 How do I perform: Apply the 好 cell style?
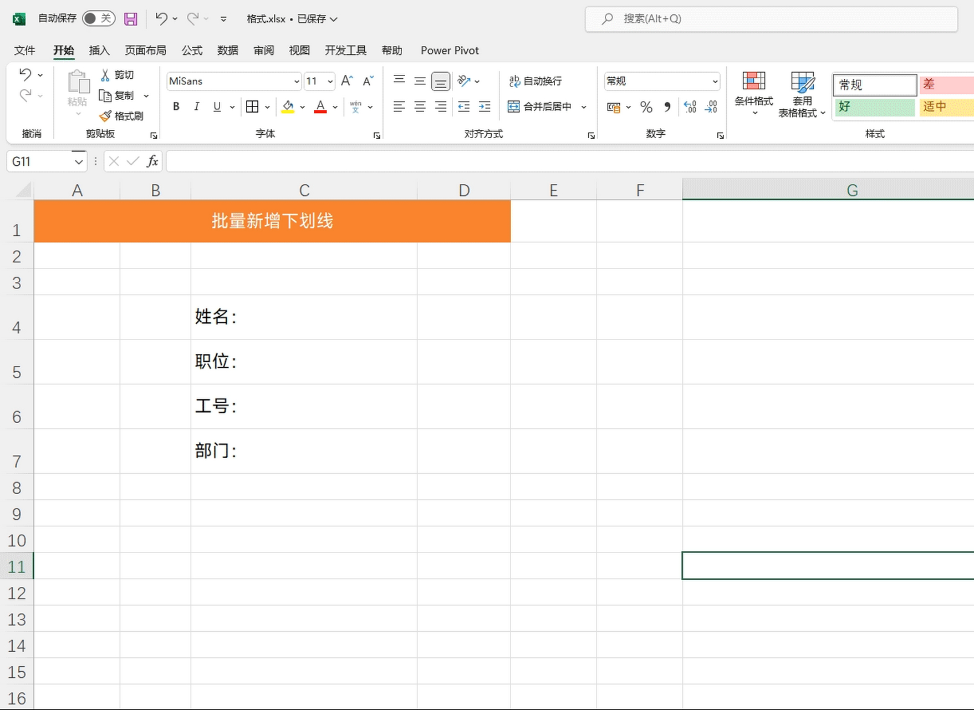(x=875, y=107)
